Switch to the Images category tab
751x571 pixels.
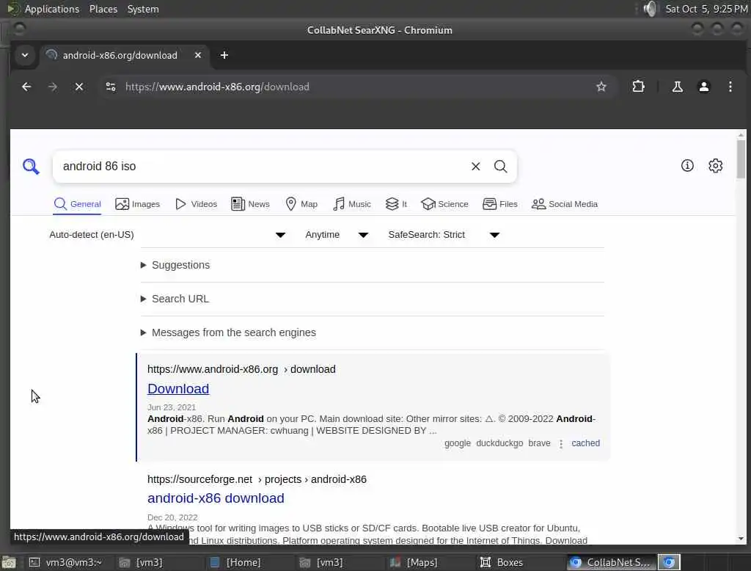coord(137,204)
